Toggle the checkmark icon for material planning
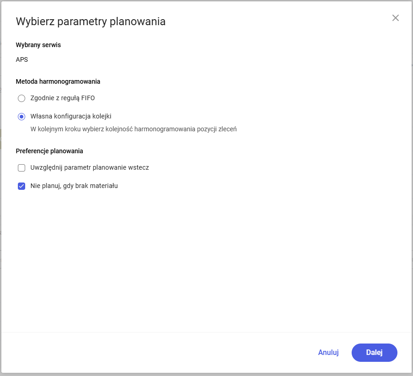Image resolution: width=413 pixels, height=376 pixels. pos(22,186)
